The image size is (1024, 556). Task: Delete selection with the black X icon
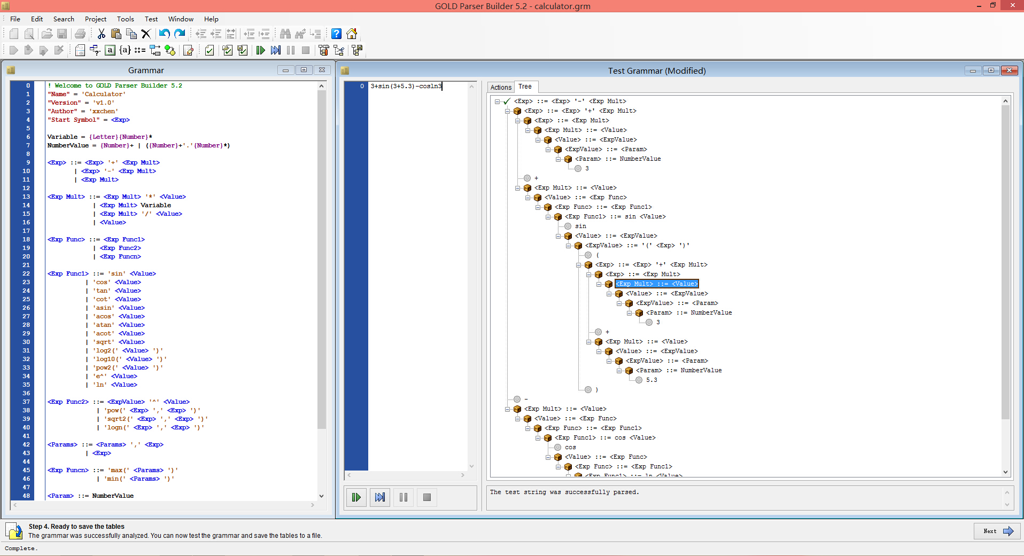146,34
